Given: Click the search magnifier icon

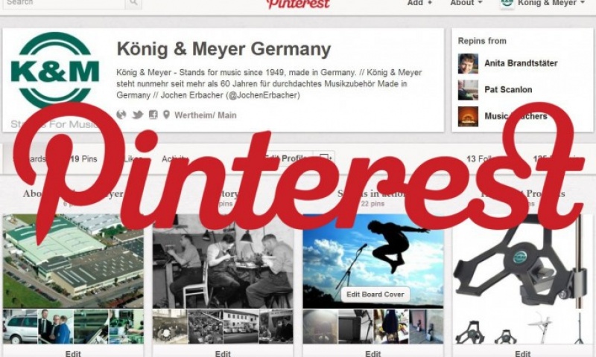Looking at the screenshot, I should (x=133, y=3).
